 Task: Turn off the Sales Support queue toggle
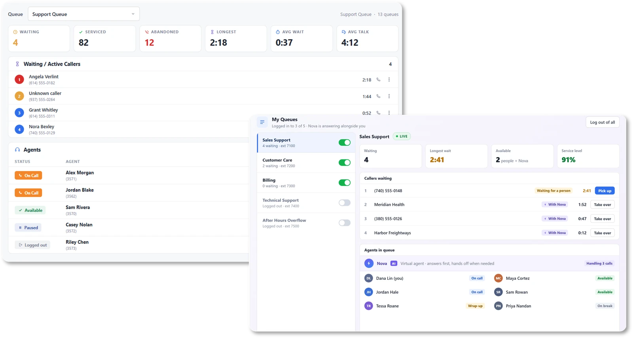345,142
